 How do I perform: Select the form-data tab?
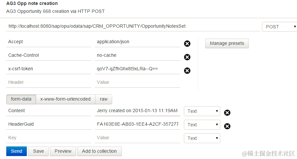21,99
